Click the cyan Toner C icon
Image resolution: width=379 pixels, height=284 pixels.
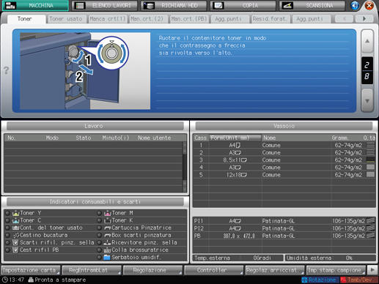[x=15, y=220]
